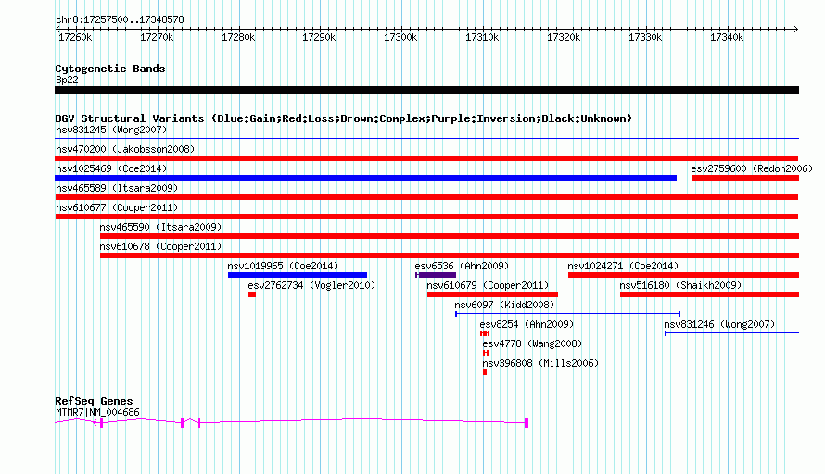The image size is (825, 474).
Task: Click the RefSeq Genes track title
Action: tap(94, 401)
